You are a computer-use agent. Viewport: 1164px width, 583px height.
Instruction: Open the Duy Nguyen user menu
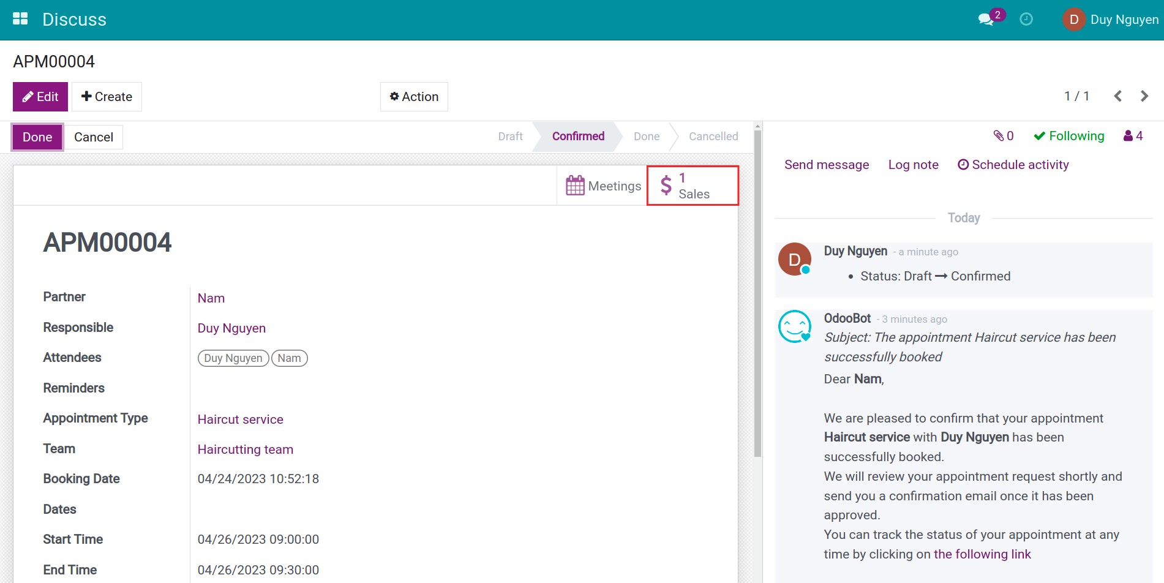click(x=1111, y=20)
